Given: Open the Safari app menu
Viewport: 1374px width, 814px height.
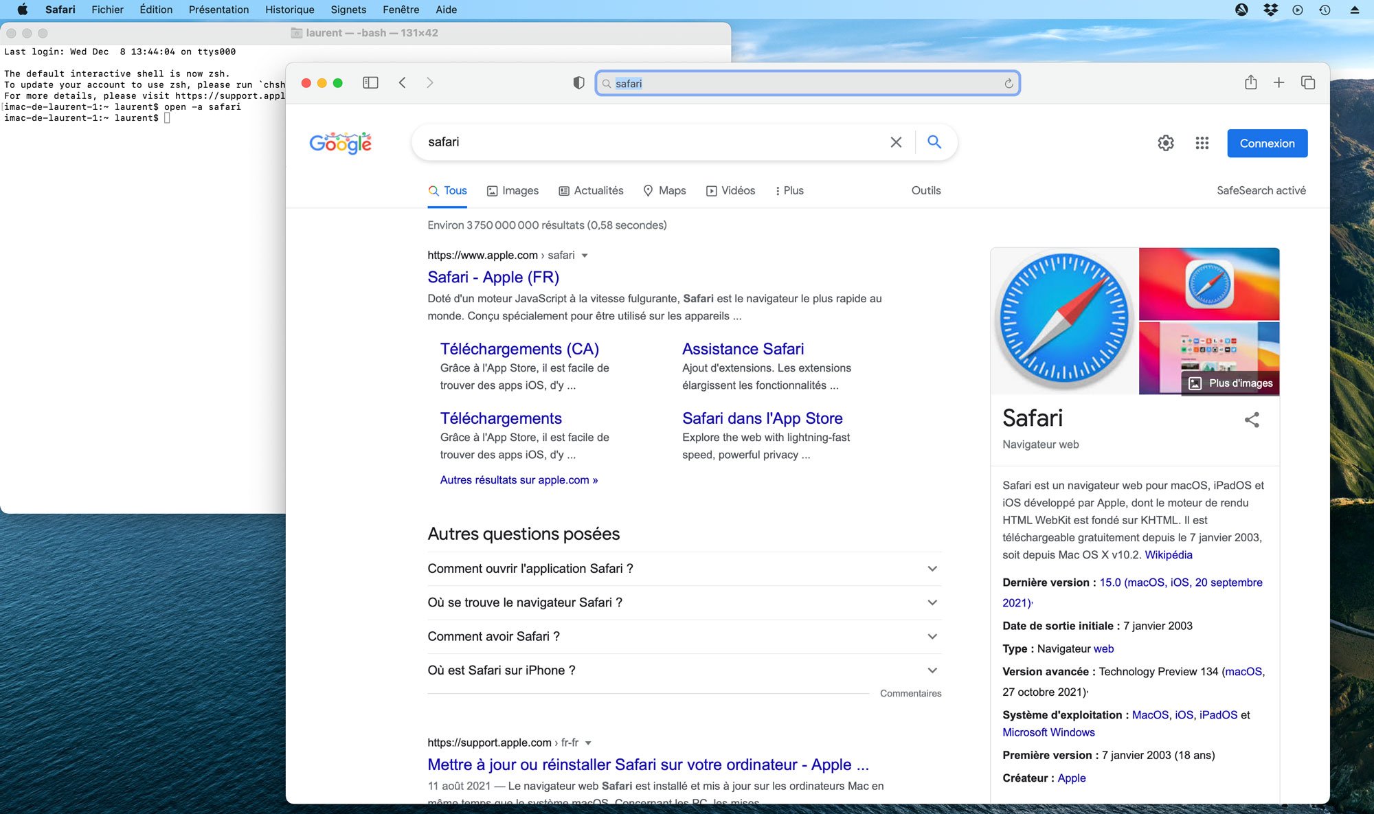Looking at the screenshot, I should pos(60,10).
